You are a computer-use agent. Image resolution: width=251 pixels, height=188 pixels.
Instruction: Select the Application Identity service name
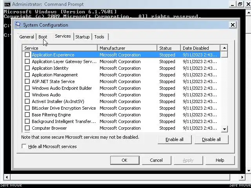point(50,68)
